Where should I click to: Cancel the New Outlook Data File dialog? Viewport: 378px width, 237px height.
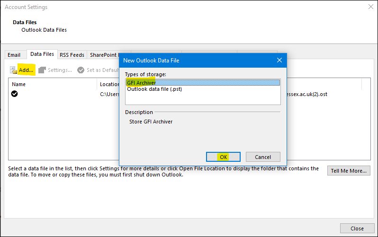[x=263, y=157]
